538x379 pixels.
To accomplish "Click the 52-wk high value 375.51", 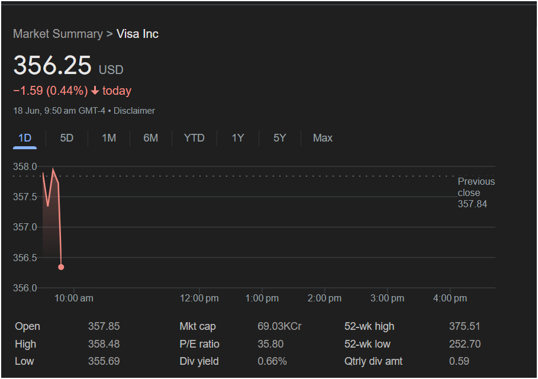I will coord(465,326).
